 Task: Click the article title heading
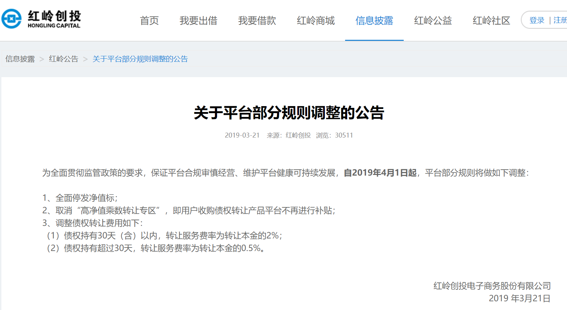coord(289,113)
